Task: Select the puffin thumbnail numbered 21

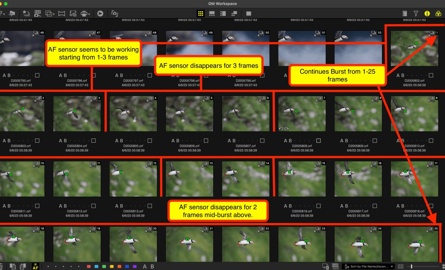Action: (x=189, y=244)
